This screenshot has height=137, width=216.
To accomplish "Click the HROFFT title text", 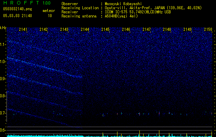I will [21, 3].
